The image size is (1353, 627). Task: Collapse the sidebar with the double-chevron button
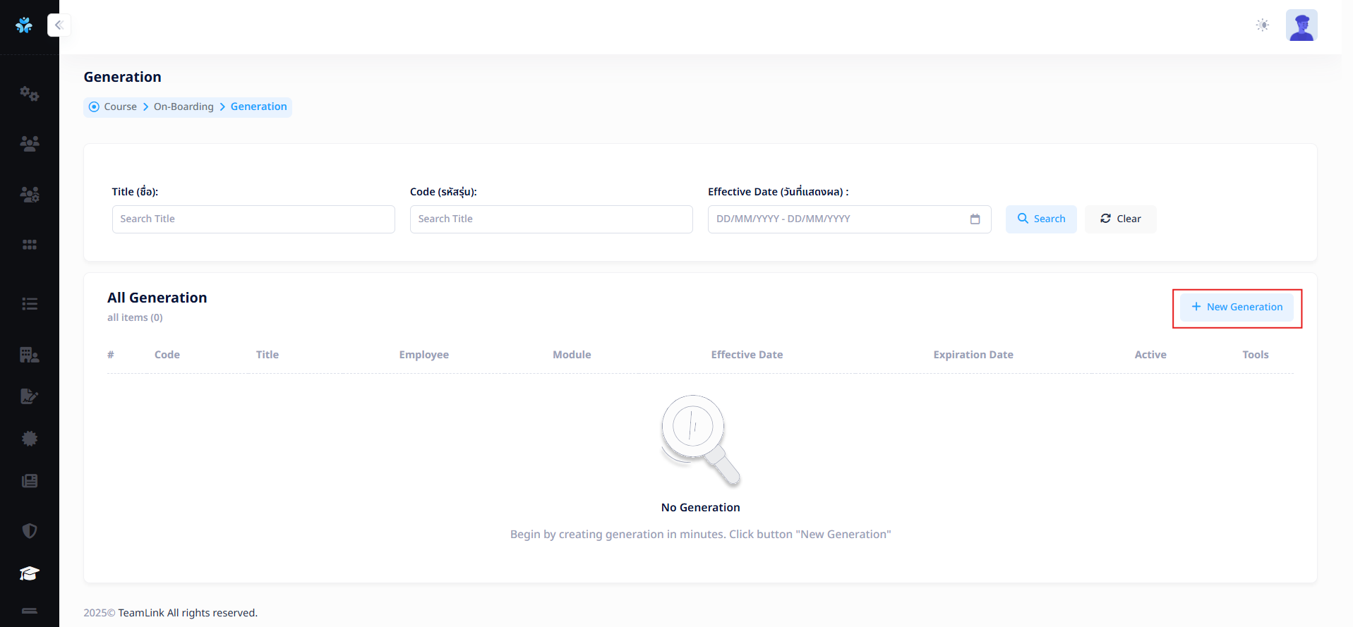pyautogui.click(x=59, y=25)
